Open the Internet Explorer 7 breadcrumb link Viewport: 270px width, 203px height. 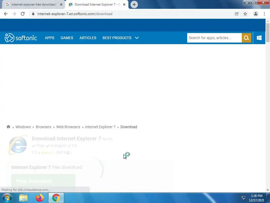click(100, 127)
